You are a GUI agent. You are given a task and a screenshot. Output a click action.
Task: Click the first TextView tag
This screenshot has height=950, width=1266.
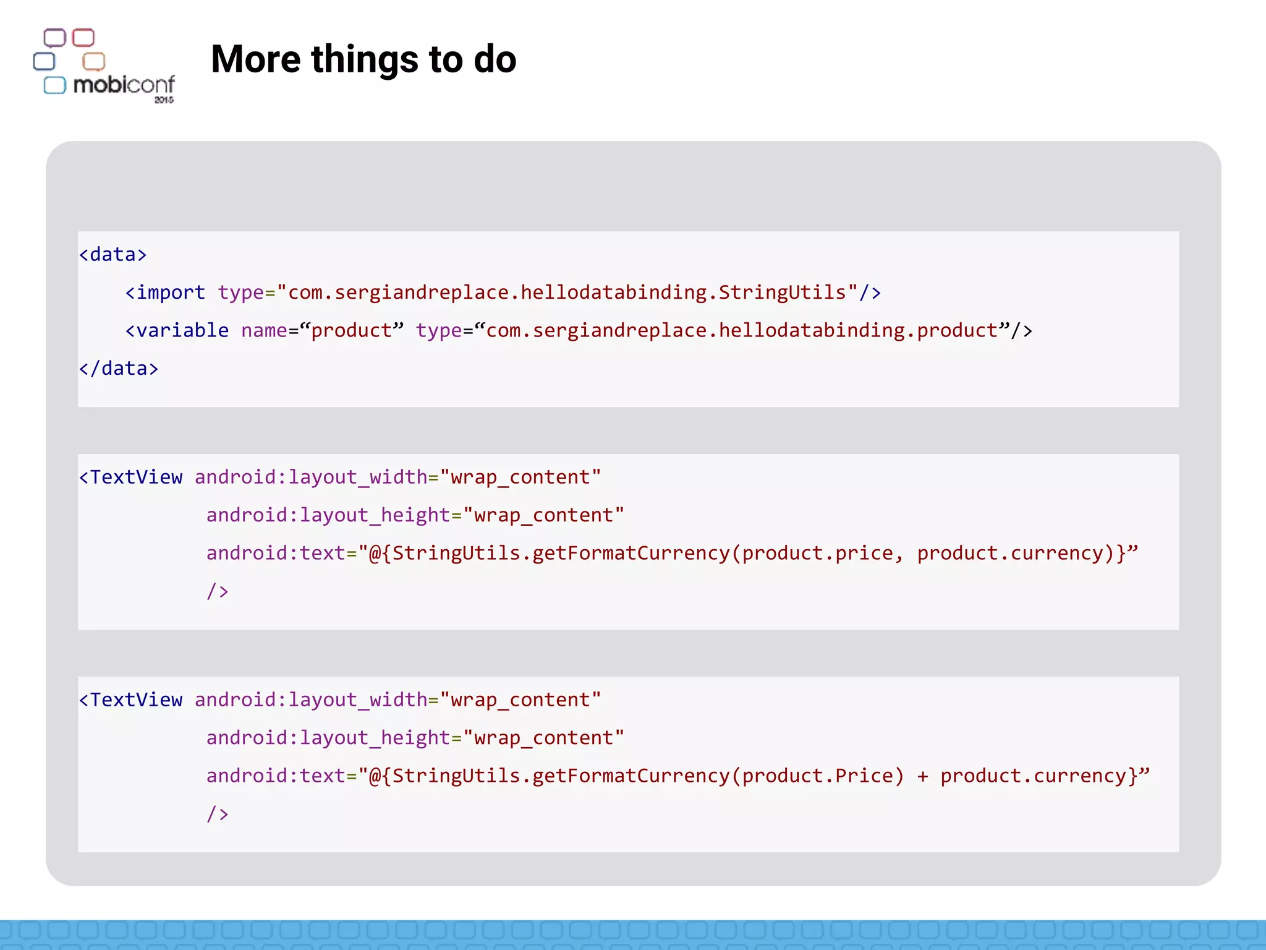pos(131,477)
